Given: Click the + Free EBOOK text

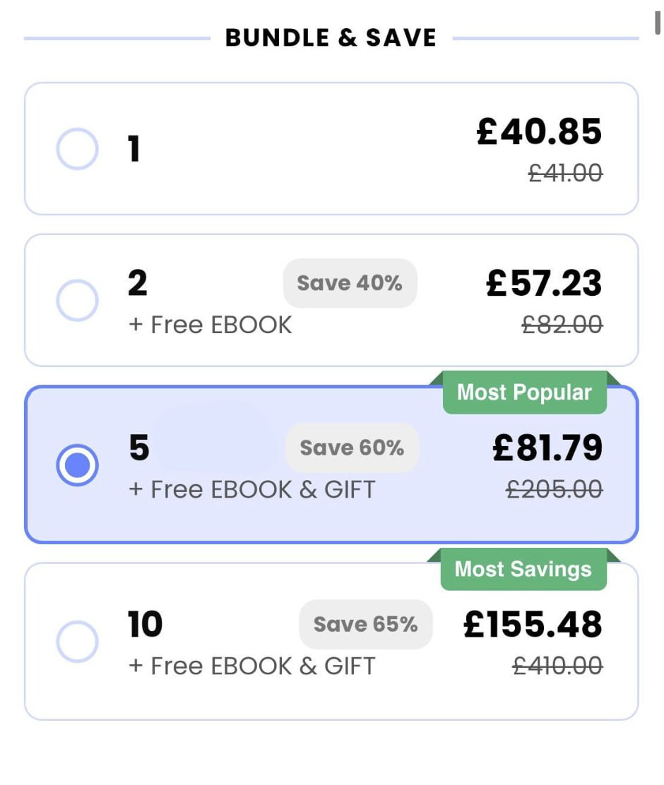Looking at the screenshot, I should click(x=211, y=325).
